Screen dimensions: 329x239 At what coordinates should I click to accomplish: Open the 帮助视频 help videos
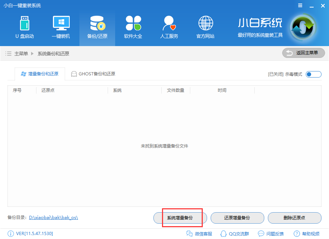[310, 233]
